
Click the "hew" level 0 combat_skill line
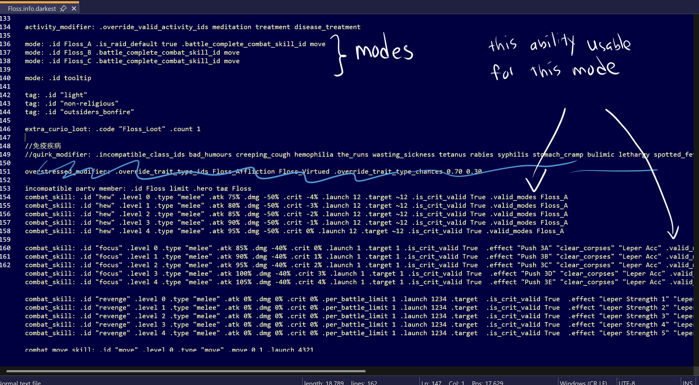296,197
